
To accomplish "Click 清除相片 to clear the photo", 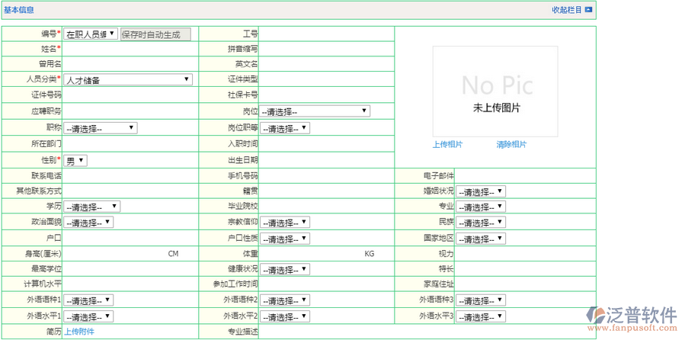I will (x=511, y=144).
